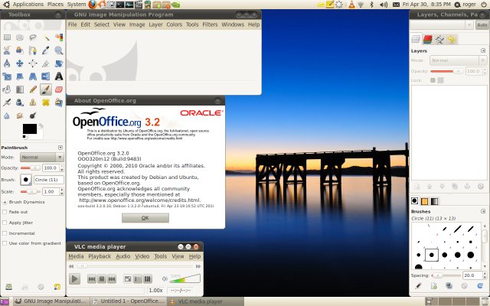Click the foreground color black swatch
The image size is (490, 306).
(28, 129)
